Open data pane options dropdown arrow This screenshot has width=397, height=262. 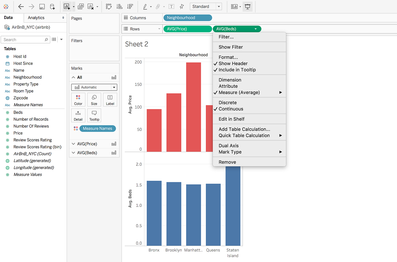click(62, 39)
